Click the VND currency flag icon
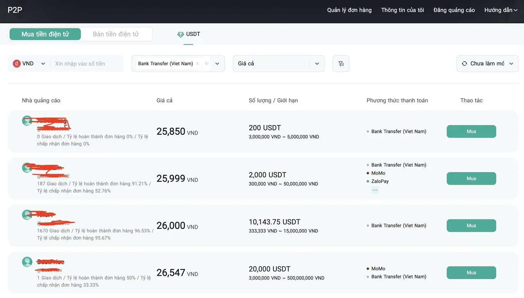Screen dimensions: 524x298 point(17,64)
